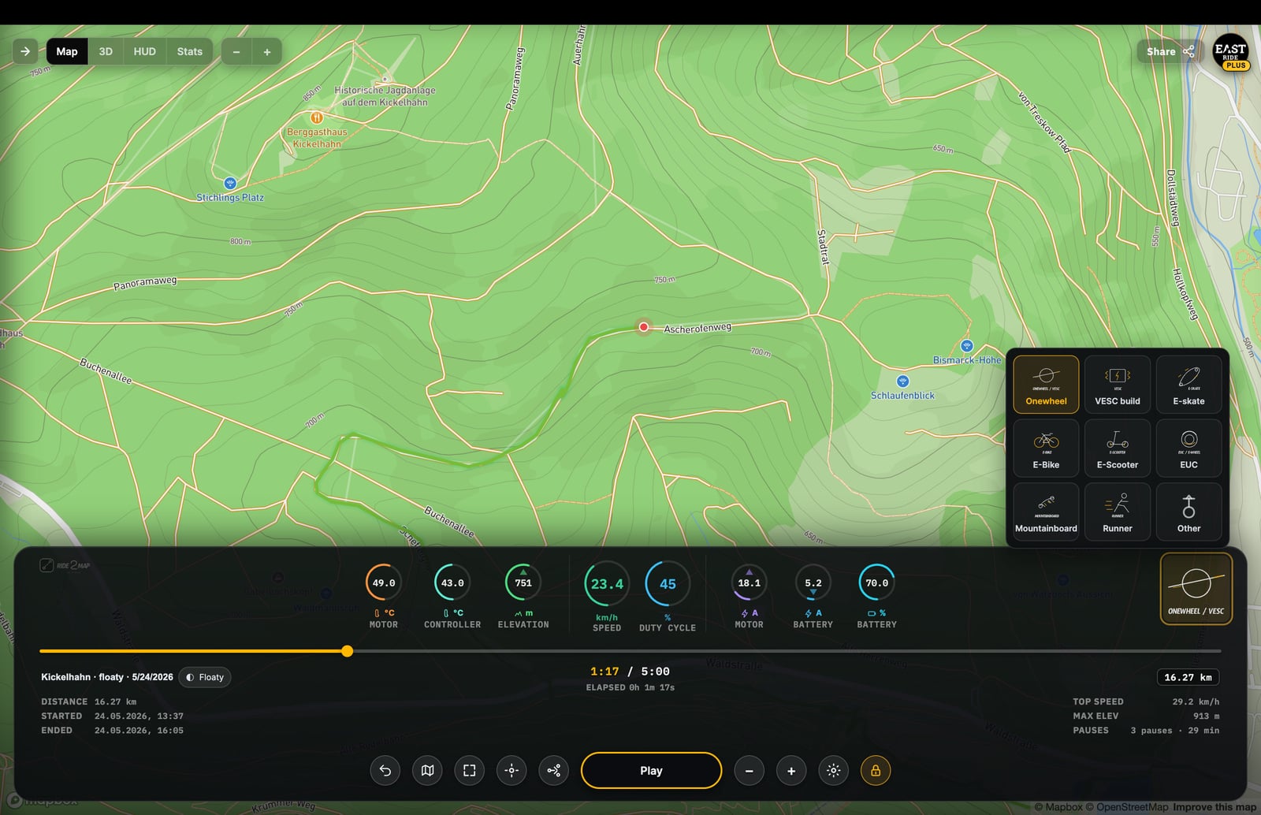Click ride title Kickelhahn floaty text
Viewport: 1261px width, 815px height.
coord(107,677)
